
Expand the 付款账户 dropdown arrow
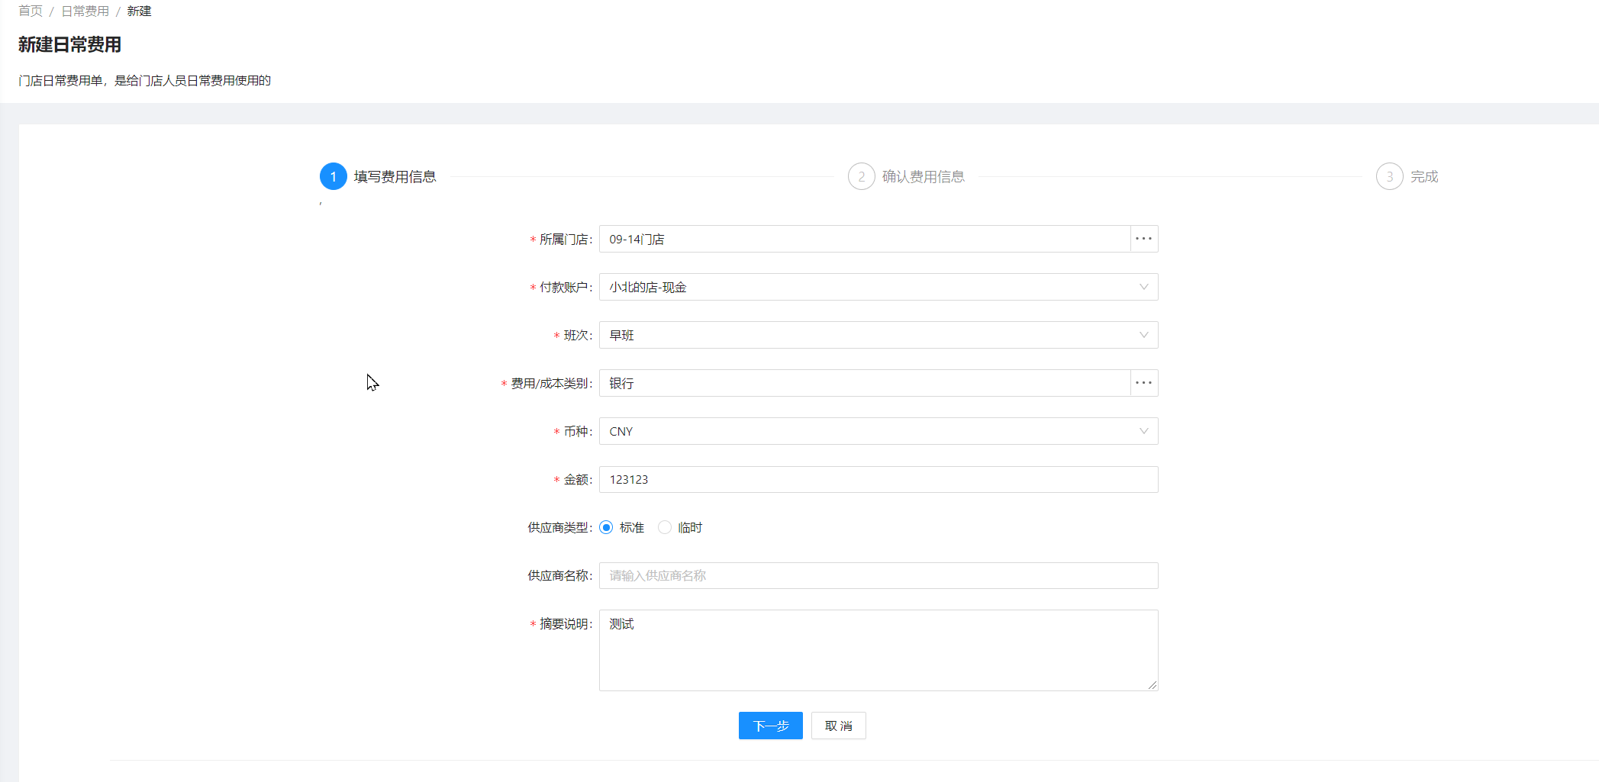(1143, 287)
